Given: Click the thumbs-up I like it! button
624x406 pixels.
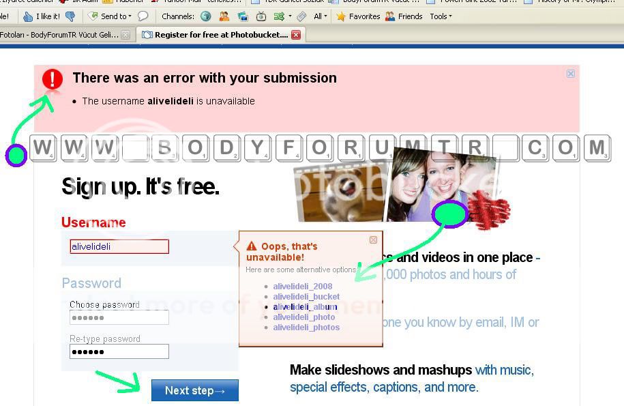Looking at the screenshot, I should [x=42, y=16].
